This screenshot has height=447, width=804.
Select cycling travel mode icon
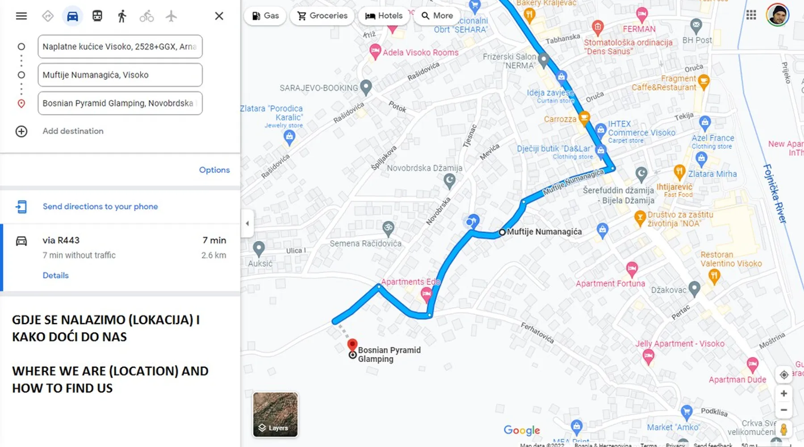(x=147, y=17)
